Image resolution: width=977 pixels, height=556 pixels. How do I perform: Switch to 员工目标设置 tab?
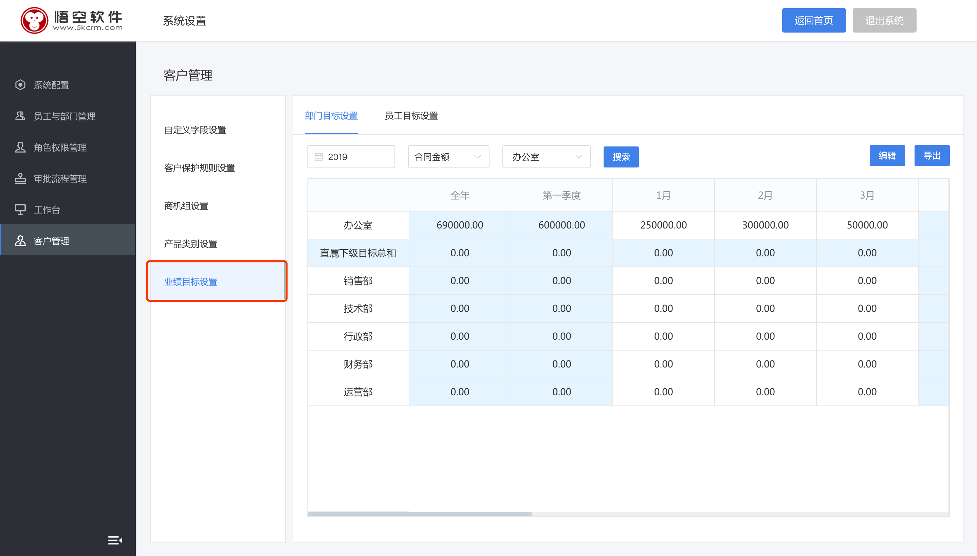(x=411, y=116)
